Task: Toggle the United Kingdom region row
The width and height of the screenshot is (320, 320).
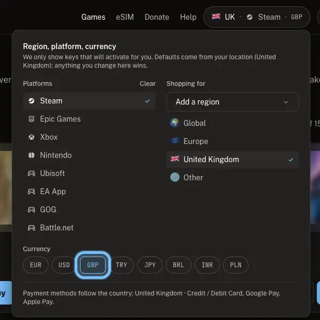Action: [x=233, y=159]
